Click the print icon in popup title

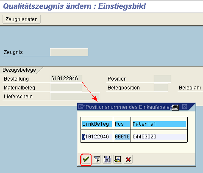pos(175,107)
